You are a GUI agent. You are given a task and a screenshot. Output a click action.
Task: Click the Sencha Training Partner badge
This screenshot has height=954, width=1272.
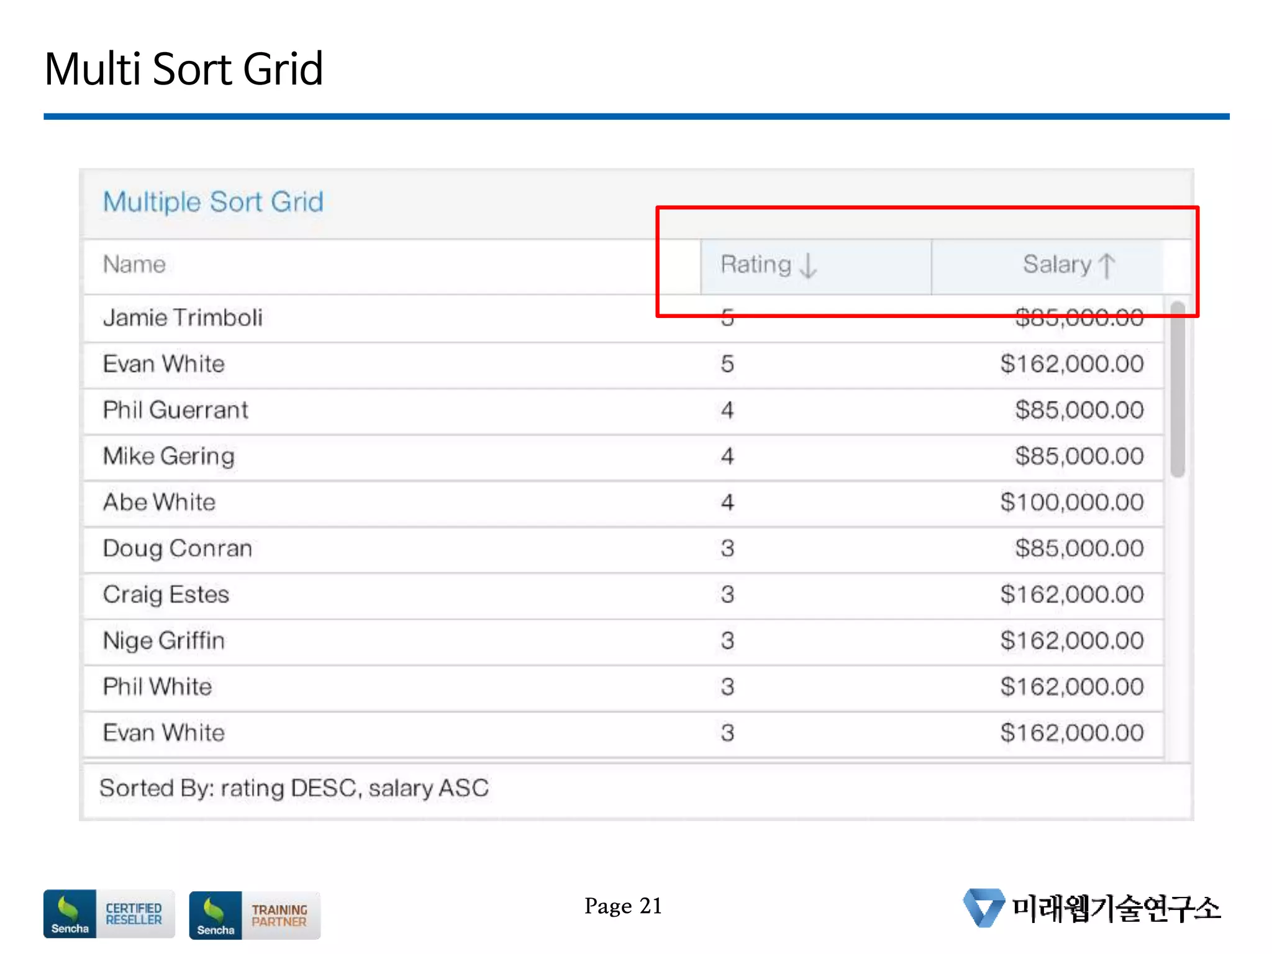tap(255, 915)
